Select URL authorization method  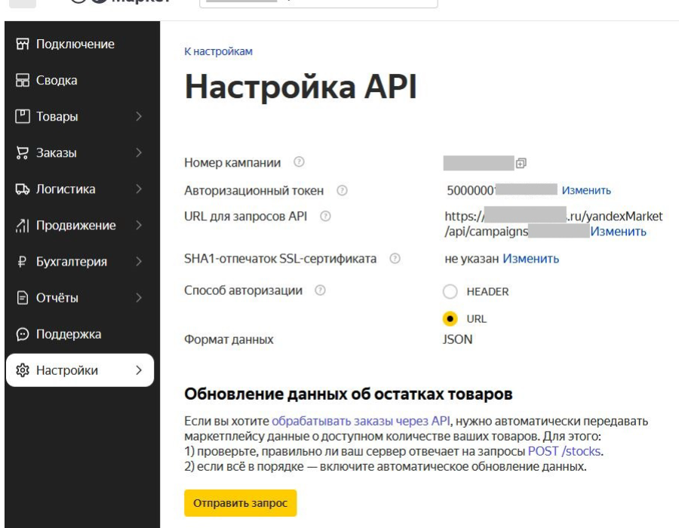coord(450,319)
